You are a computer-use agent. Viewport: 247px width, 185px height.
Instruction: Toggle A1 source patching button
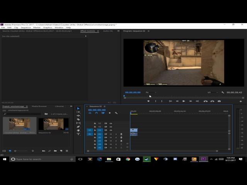pyautogui.click(x=90, y=134)
